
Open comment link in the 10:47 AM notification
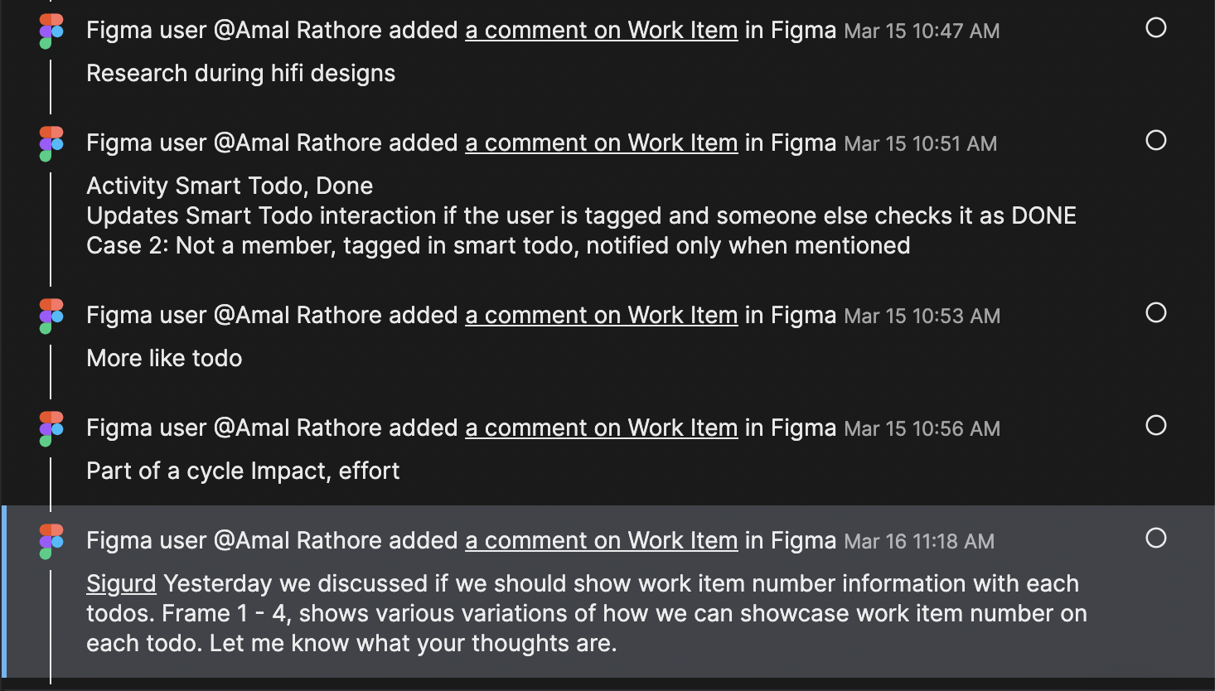click(601, 31)
